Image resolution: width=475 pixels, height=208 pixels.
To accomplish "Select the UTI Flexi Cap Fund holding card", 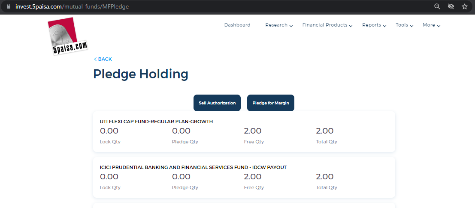I will [x=244, y=131].
